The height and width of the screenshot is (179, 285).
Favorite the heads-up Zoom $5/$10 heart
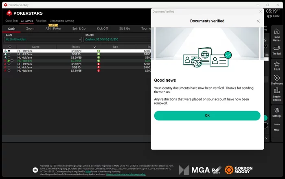pyautogui.click(x=9, y=68)
